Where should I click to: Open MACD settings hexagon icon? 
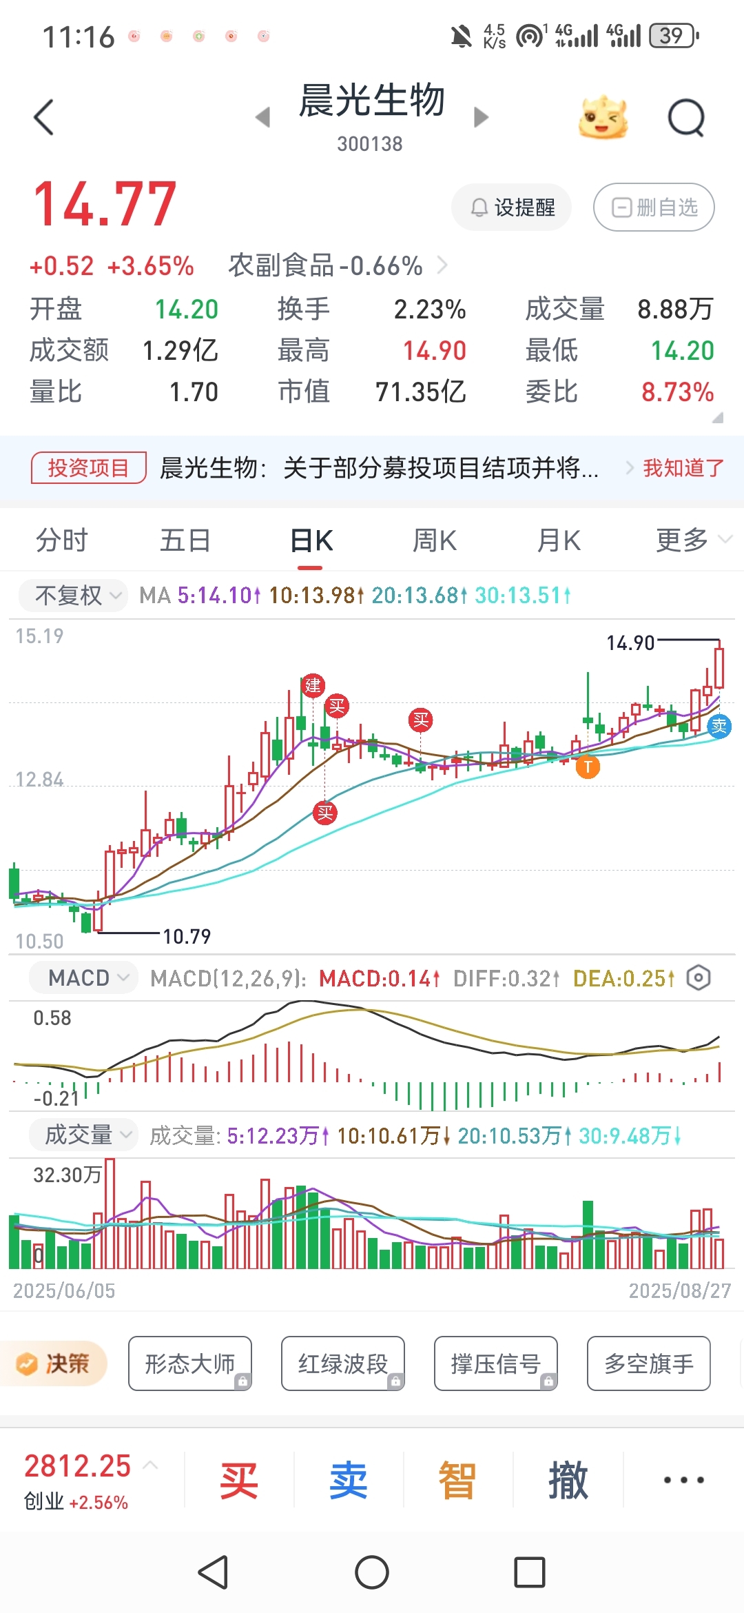tap(699, 977)
